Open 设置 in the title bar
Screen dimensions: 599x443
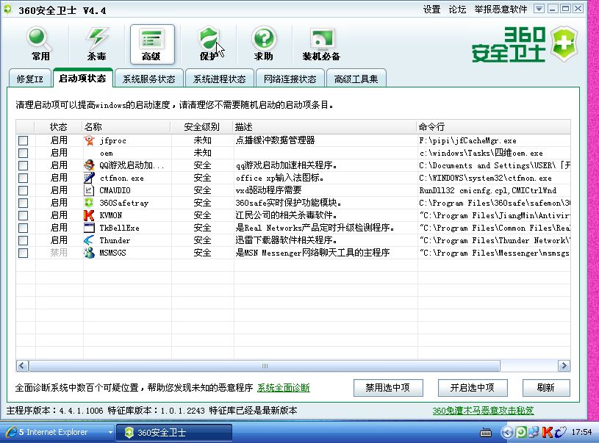coord(431,9)
